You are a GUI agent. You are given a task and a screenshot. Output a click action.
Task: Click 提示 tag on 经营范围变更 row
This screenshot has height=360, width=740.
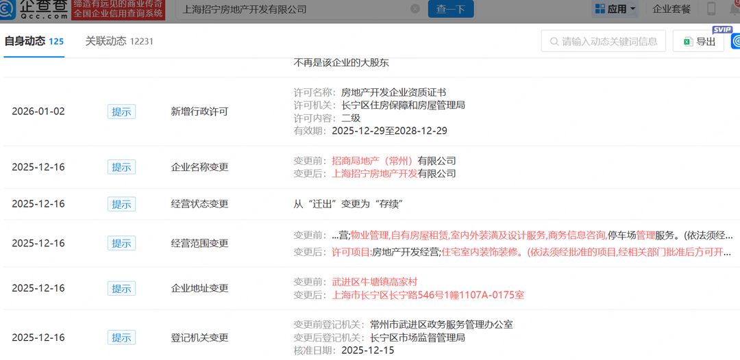point(121,243)
